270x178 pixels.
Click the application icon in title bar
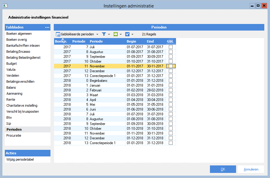(5, 6)
